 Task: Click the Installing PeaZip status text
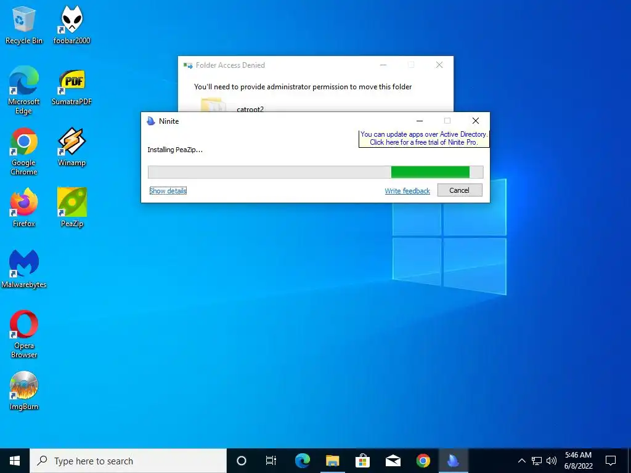point(175,150)
